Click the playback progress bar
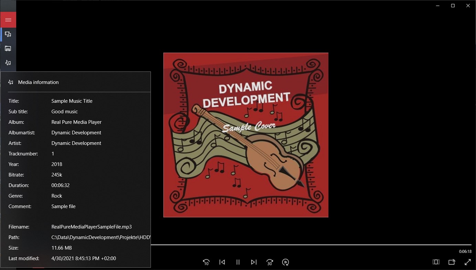Image resolution: width=476 pixels, height=270 pixels. click(x=310, y=244)
